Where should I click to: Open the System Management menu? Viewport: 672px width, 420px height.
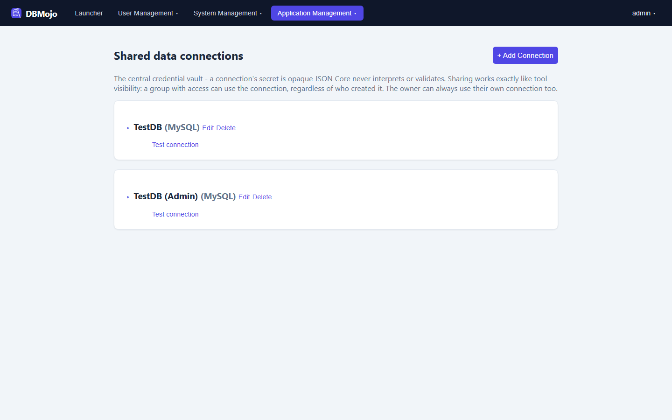click(228, 13)
